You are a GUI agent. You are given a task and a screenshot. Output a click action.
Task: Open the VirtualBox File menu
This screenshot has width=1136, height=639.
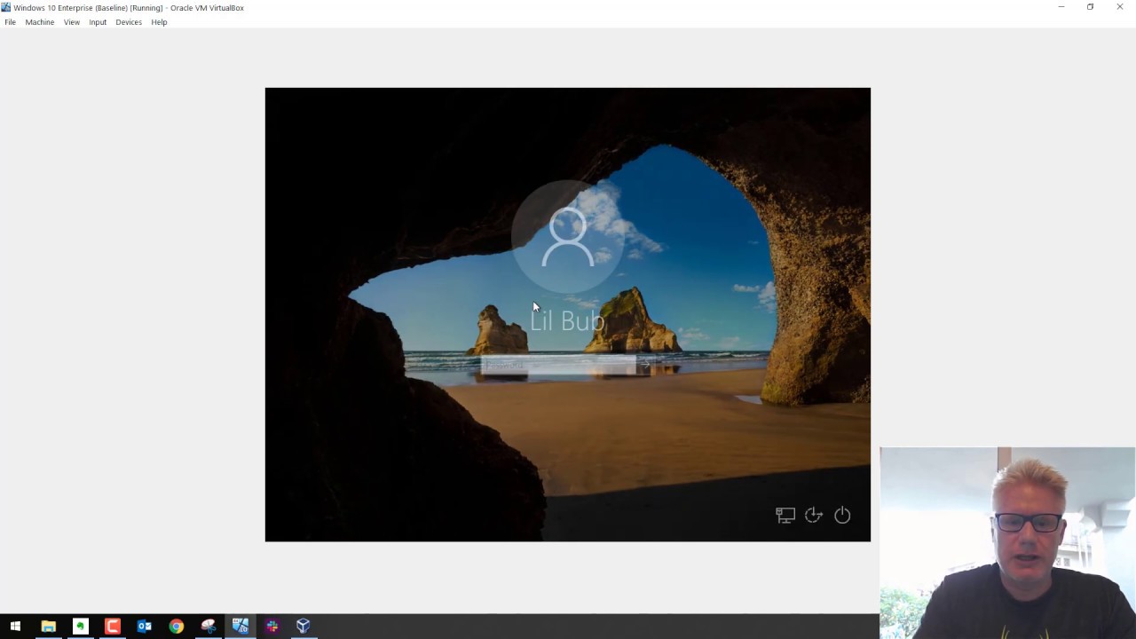click(x=10, y=22)
